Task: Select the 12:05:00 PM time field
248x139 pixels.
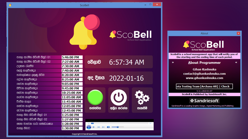Action: [x=72, y=106]
